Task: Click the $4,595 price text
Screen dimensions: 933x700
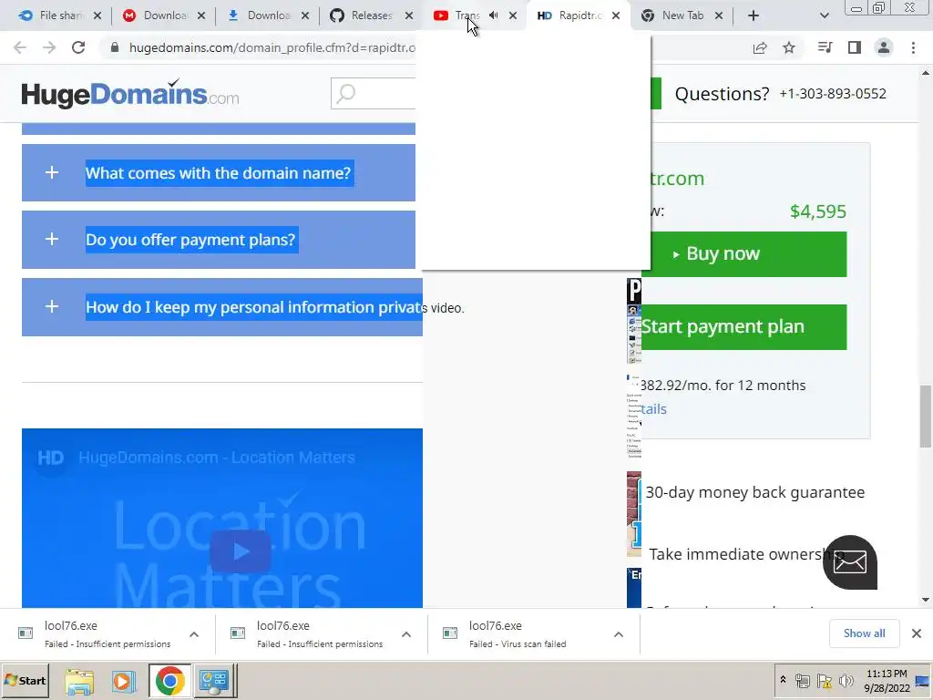Action: [817, 211]
